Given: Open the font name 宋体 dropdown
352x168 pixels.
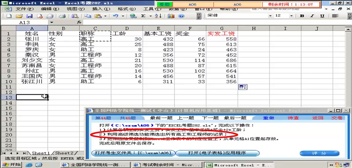Looking at the screenshot, I should click(270, 16).
